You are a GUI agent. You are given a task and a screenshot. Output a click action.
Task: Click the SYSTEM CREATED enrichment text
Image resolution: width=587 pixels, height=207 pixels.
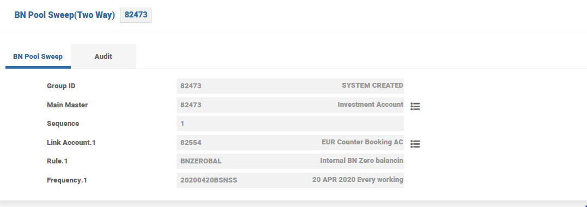click(372, 86)
